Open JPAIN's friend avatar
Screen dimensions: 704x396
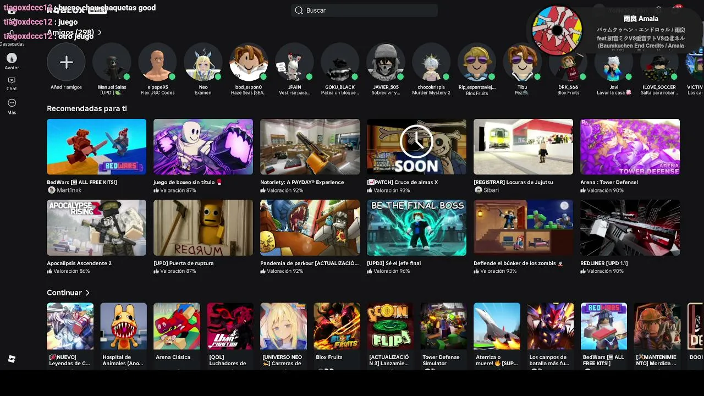coord(294,62)
